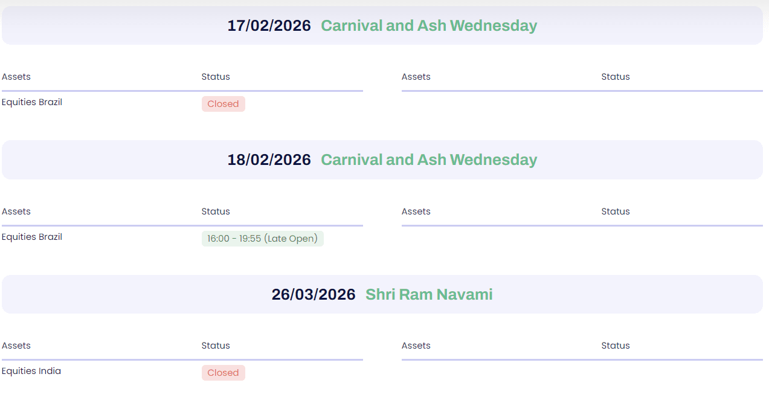Select the Equities India asset row

coord(31,371)
